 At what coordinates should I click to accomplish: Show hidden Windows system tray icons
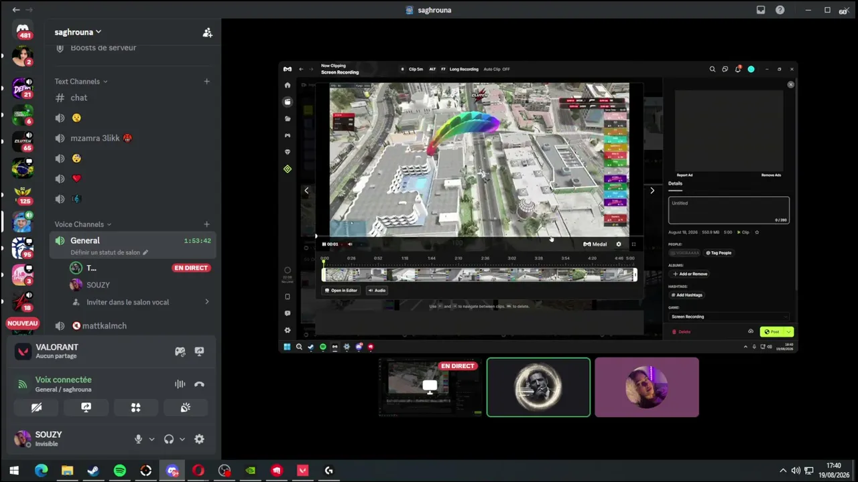[782, 471]
